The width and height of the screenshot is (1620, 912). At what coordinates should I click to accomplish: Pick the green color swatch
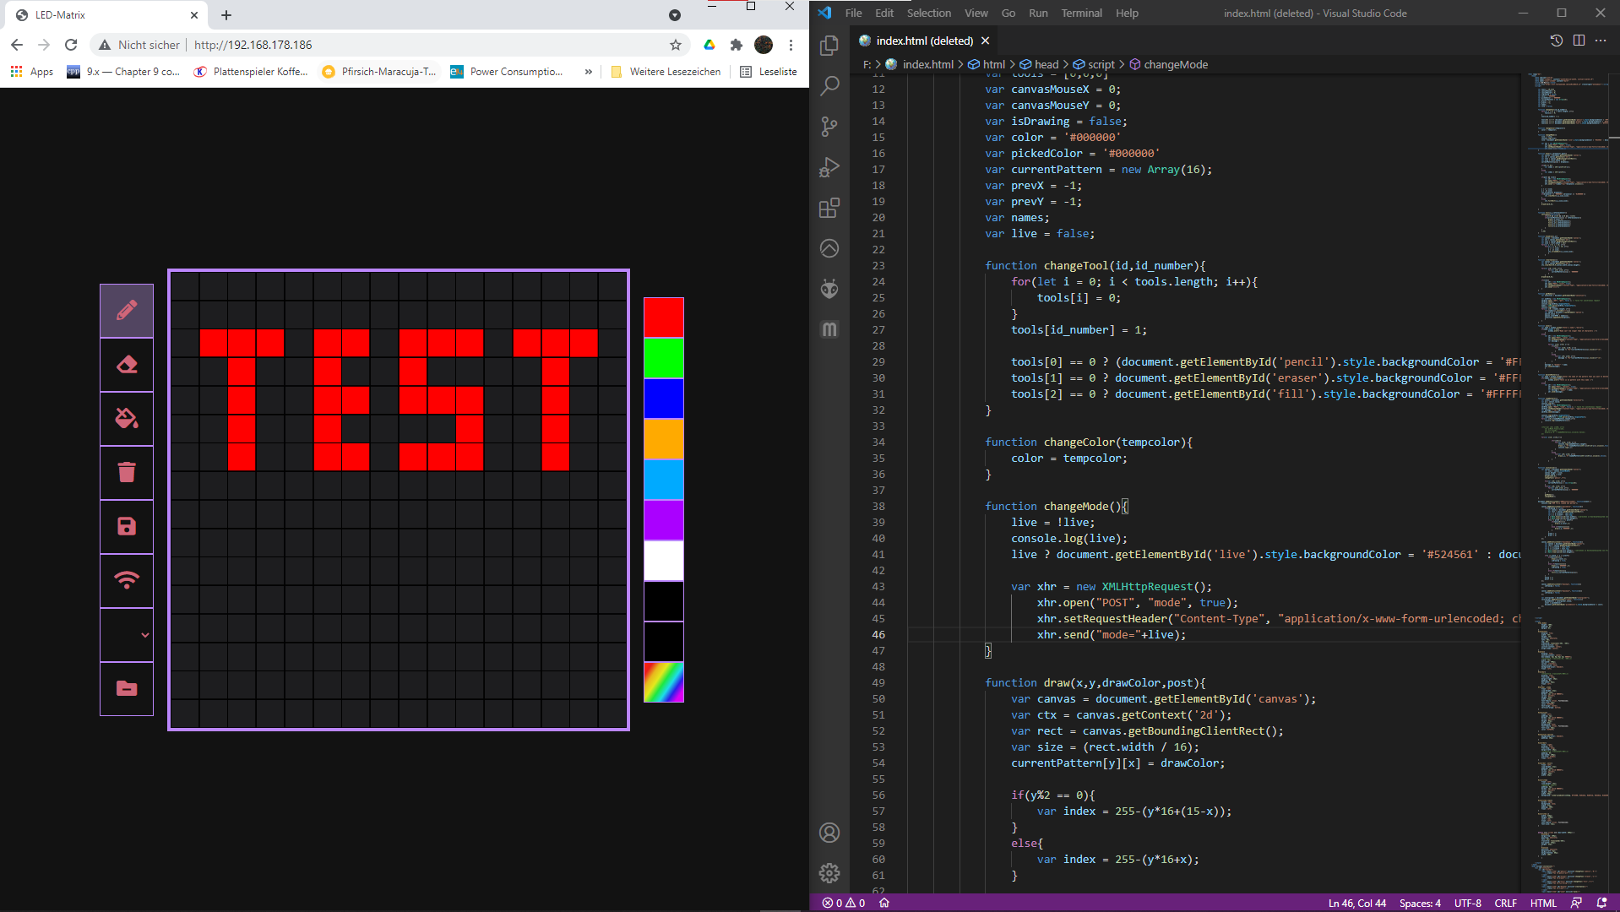664,358
